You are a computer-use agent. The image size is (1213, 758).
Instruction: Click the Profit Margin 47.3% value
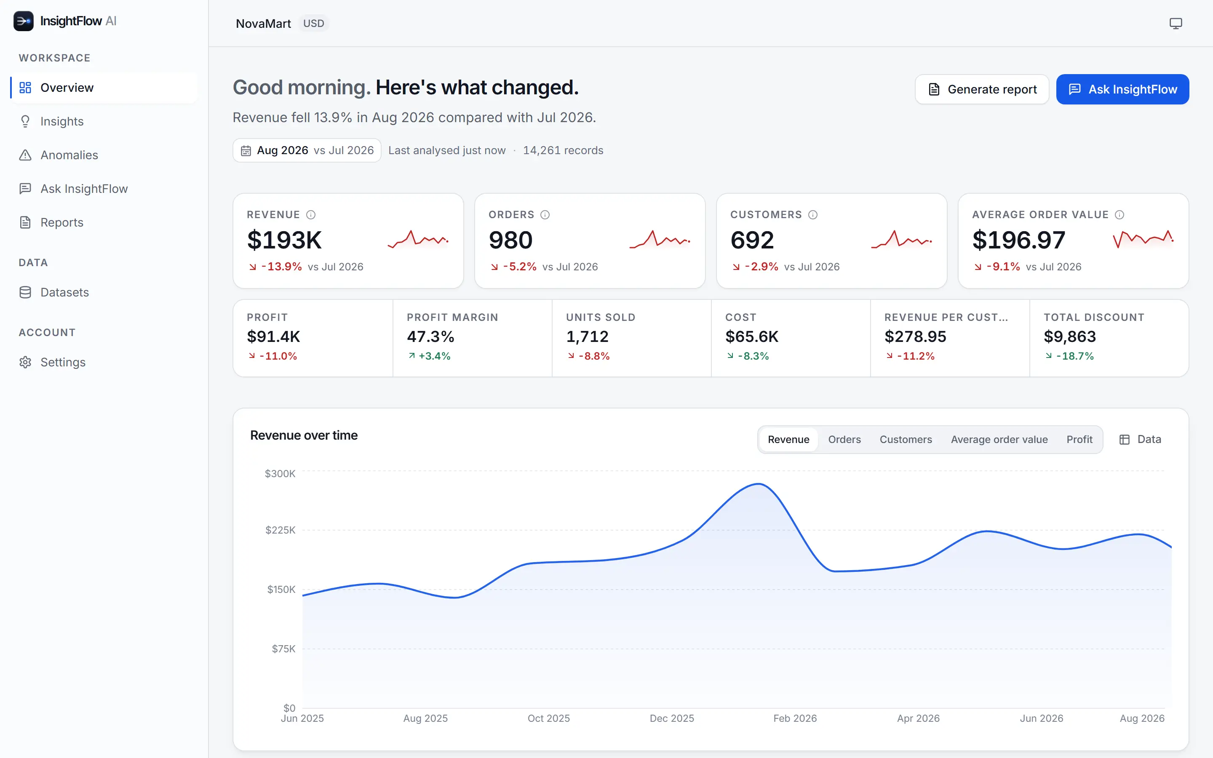click(x=430, y=336)
